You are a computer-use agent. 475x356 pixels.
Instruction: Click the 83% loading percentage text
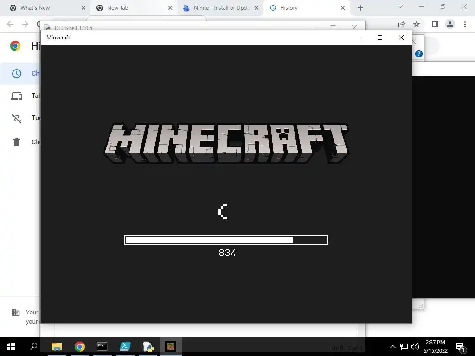tap(227, 253)
